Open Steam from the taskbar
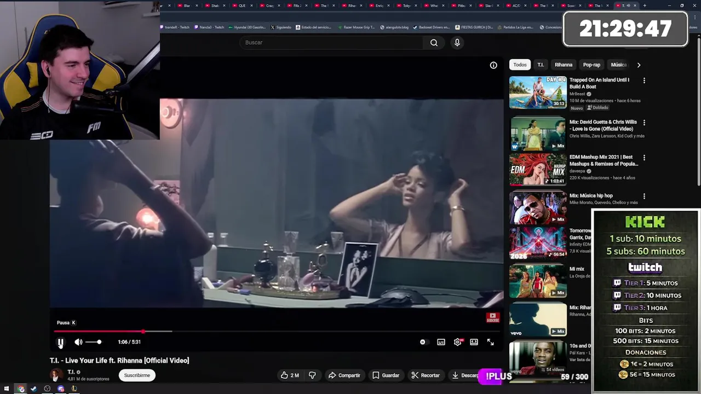 point(34,389)
